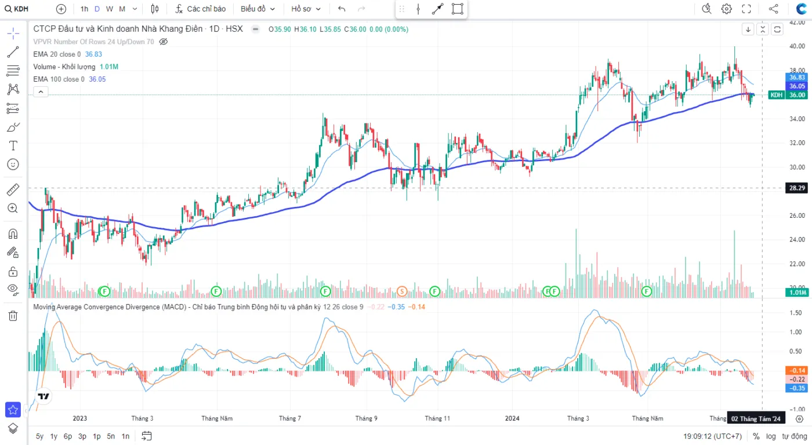Click the tự động auto-scale button
The image size is (812, 445).
(794, 436)
